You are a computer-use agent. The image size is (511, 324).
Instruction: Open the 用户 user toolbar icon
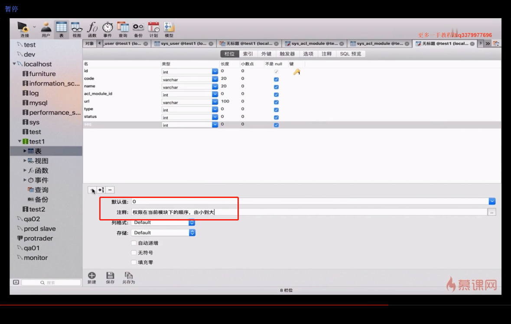point(46,29)
